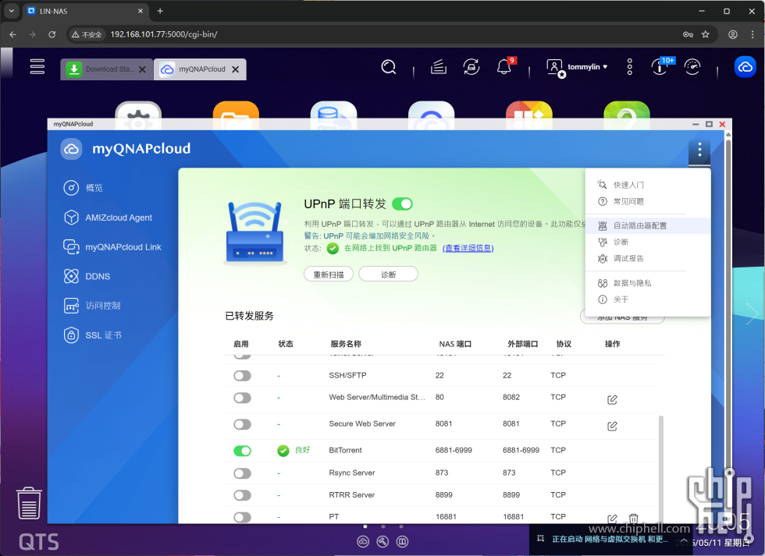This screenshot has height=556, width=765.
Task: Select 诊断 in the dropdown menu
Action: pos(648,243)
